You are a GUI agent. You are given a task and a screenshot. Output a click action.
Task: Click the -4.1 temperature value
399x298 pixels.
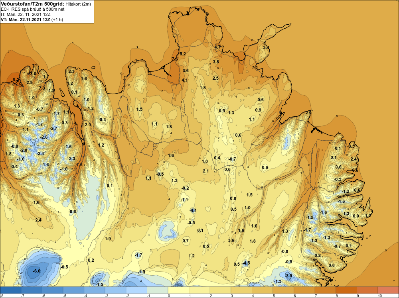(x=193, y=210)
